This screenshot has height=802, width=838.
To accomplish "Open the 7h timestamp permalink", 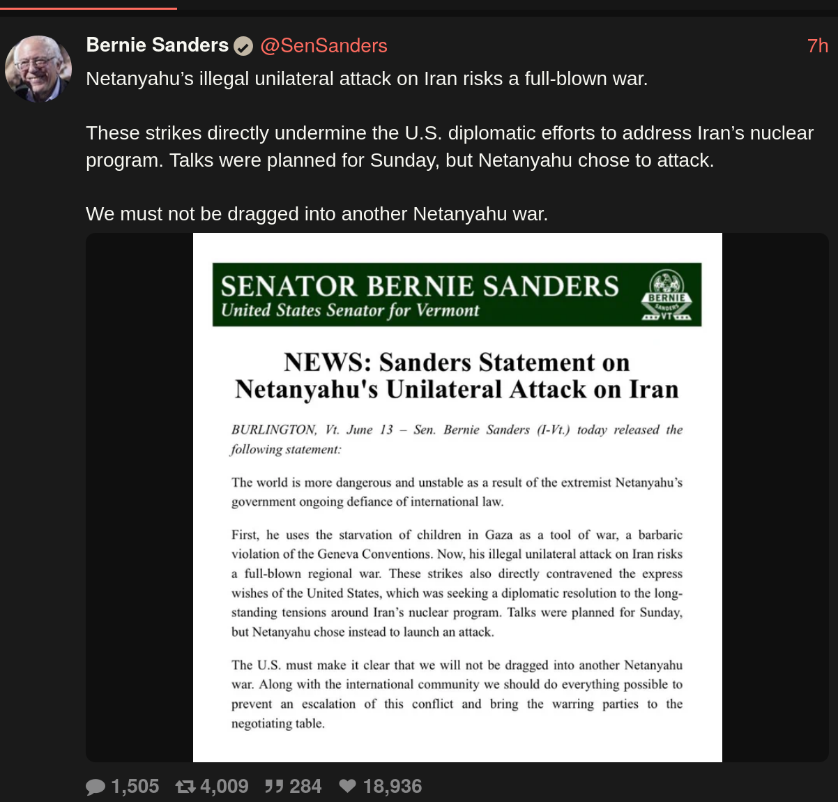I will point(818,46).
